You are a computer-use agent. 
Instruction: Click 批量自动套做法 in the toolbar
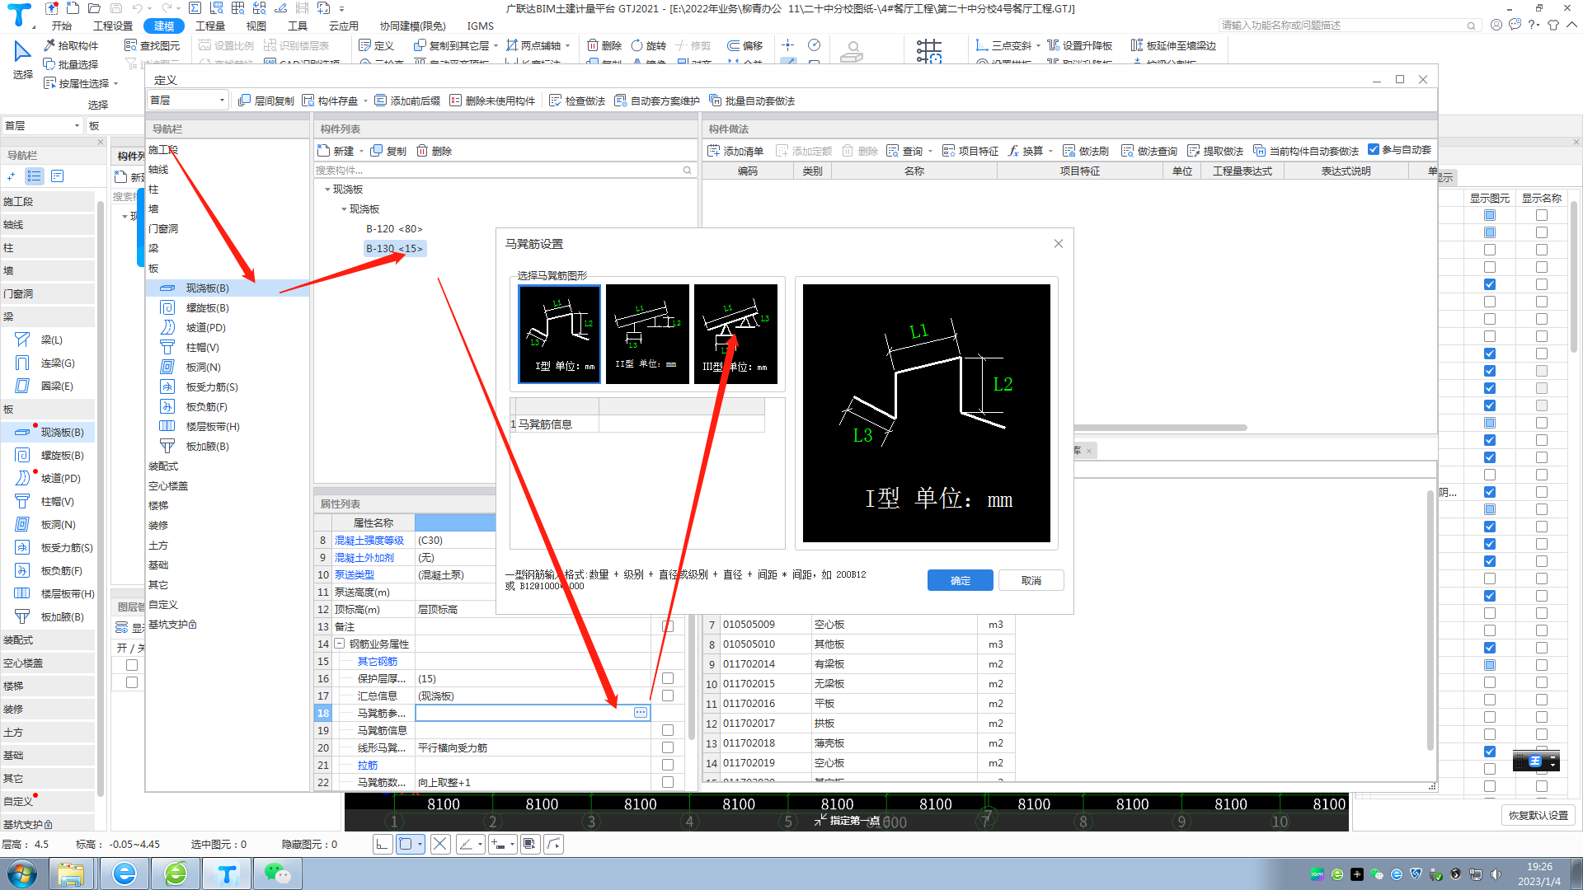752,101
